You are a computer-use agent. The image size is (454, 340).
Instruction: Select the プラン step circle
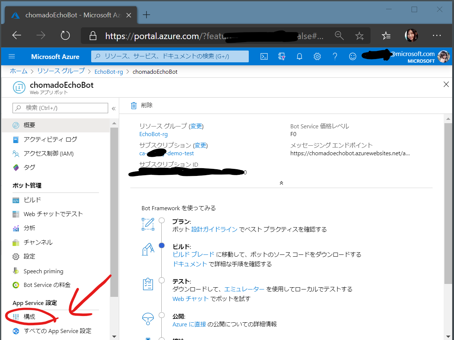(162, 221)
